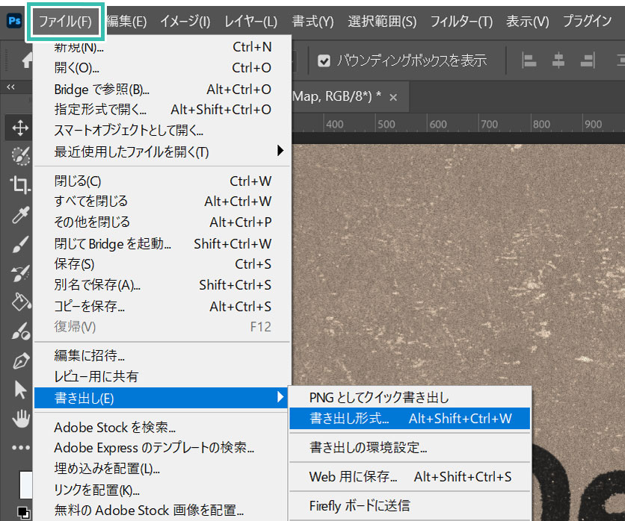
Task: Select the Paint Bucket tool
Action: point(21,302)
